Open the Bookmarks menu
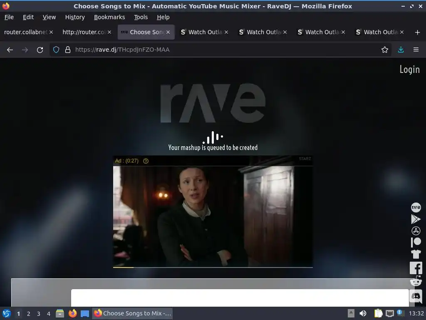The image size is (426, 320). pos(109,17)
